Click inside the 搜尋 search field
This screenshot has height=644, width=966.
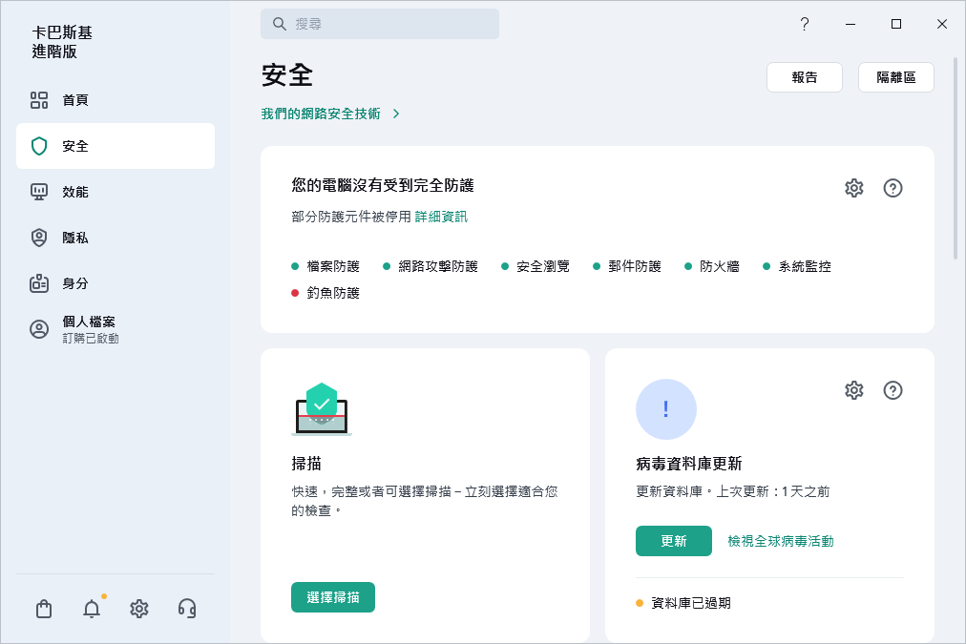[380, 23]
